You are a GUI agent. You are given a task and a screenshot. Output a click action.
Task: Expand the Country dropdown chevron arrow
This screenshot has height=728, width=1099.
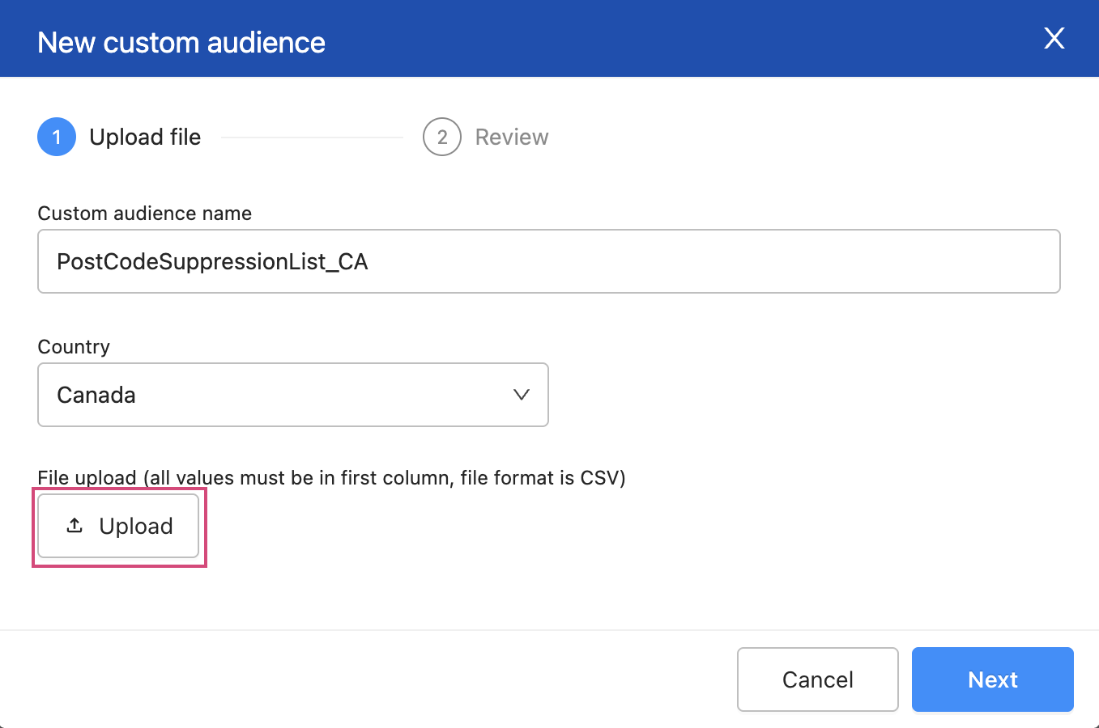[522, 395]
